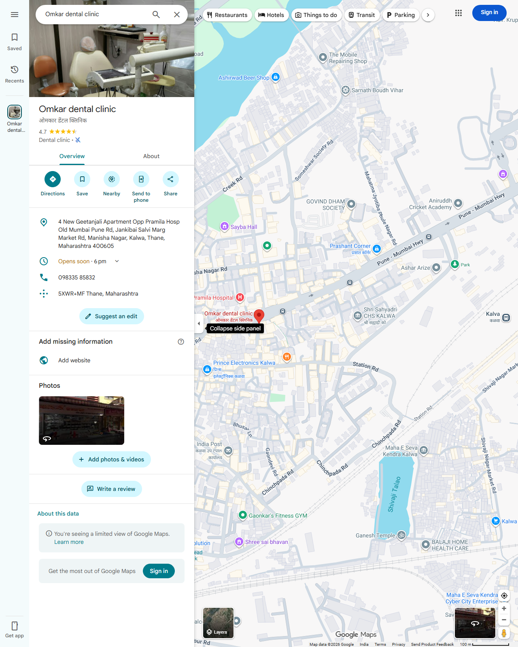The image size is (518, 647).
Task: Click the search magnifier icon
Action: click(156, 15)
